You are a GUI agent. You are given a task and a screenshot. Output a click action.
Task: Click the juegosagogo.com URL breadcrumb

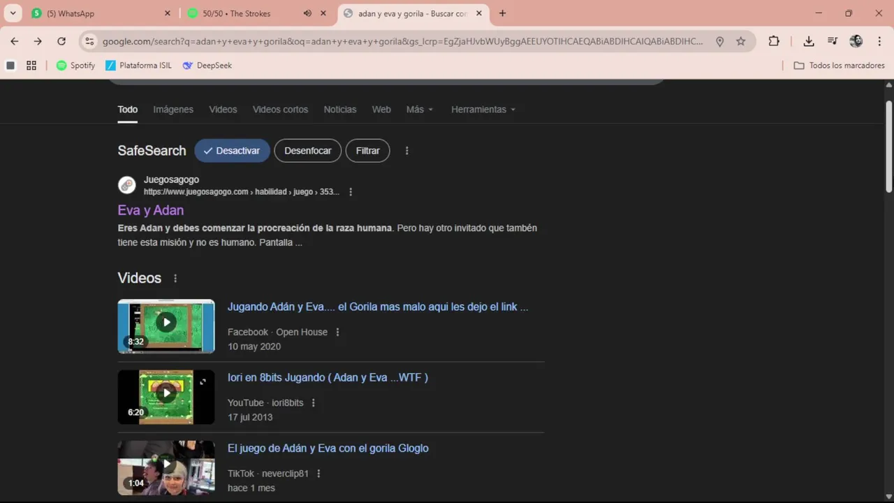tap(241, 192)
